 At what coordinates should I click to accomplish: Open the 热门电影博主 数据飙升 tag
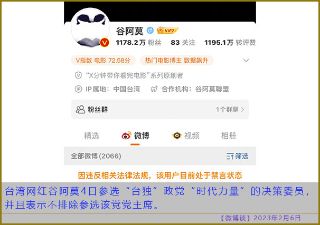tap(176, 60)
